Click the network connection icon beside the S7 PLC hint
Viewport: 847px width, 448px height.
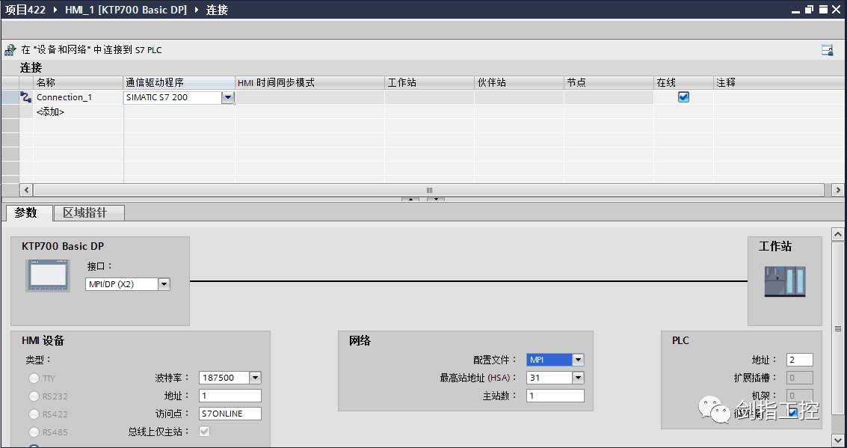pos(10,48)
